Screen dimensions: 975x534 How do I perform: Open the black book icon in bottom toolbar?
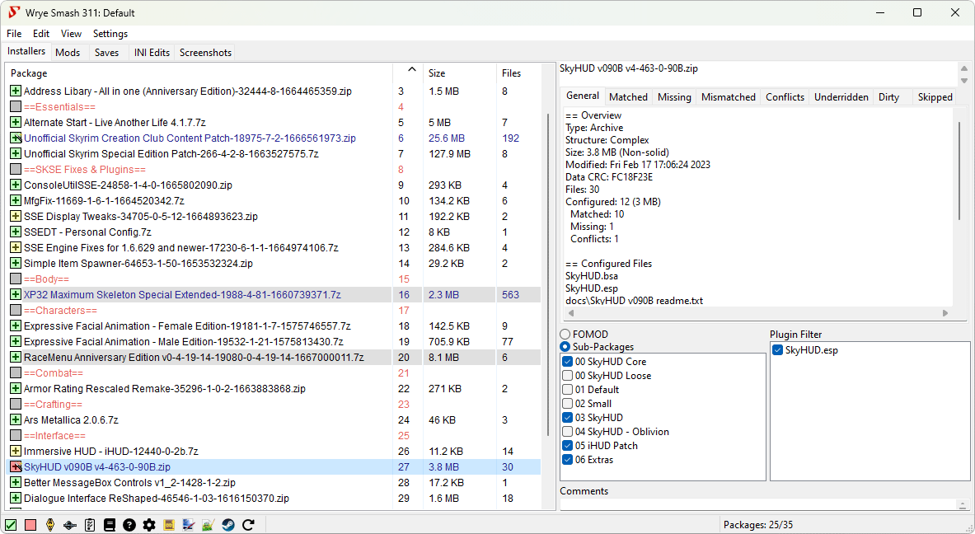[110, 525]
